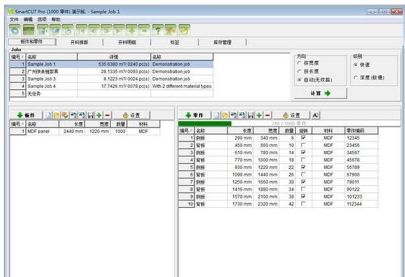405x277 pixels.
Task: Check rotate checkbox for part 45678
Action: pos(304,160)
